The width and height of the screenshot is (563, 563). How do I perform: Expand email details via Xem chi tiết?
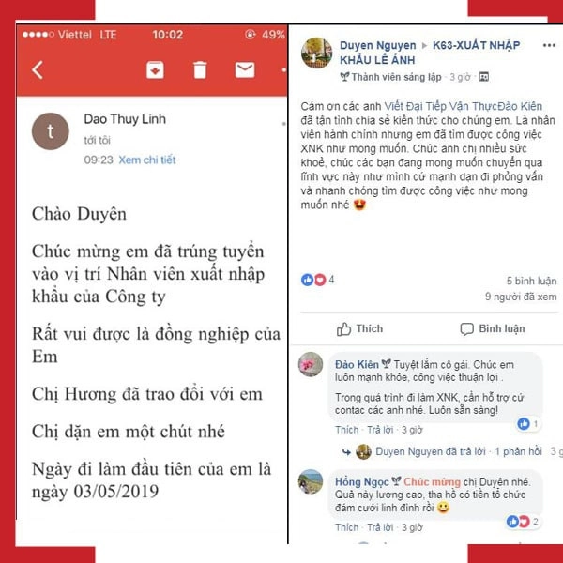click(147, 160)
